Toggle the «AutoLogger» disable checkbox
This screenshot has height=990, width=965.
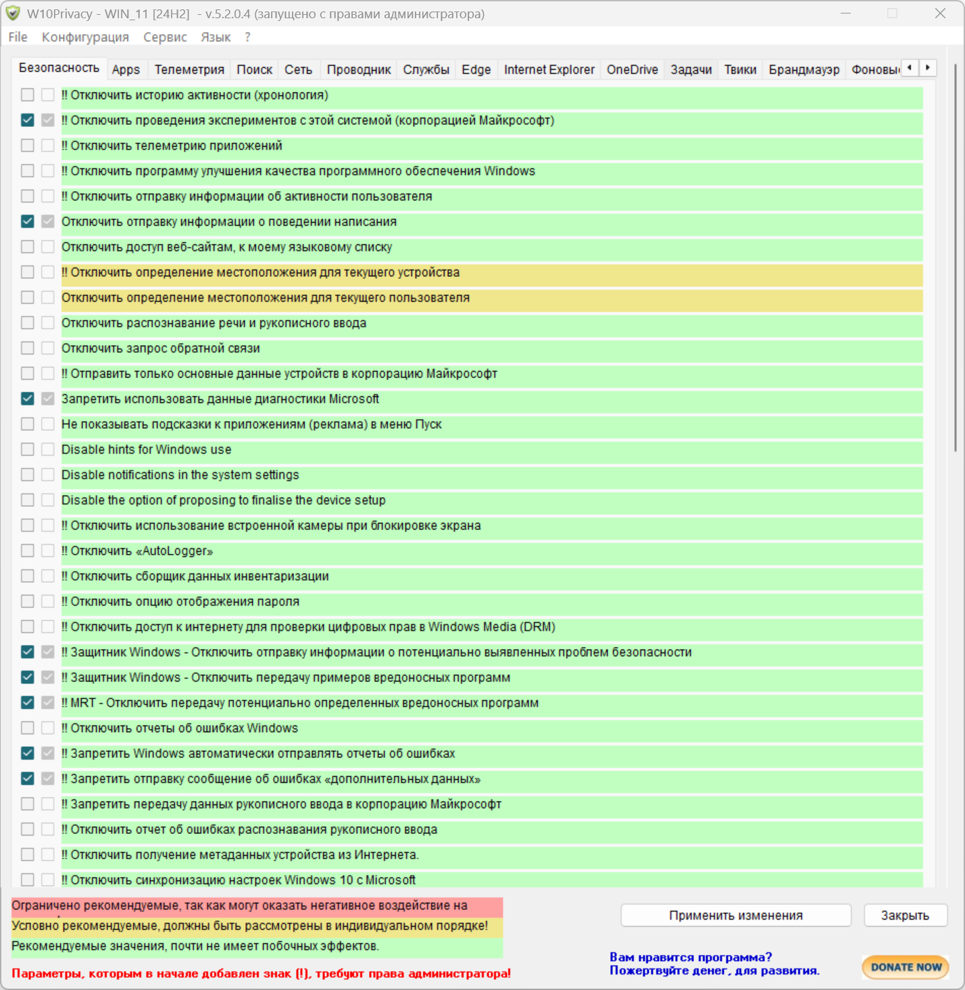pyautogui.click(x=28, y=551)
